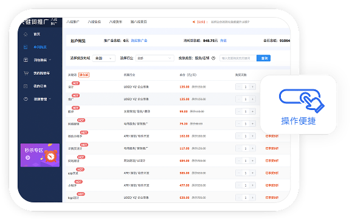This screenshot has height=220, width=352.
Task: Decrease quantity for the 设计 keyword row
Action: coord(239,87)
